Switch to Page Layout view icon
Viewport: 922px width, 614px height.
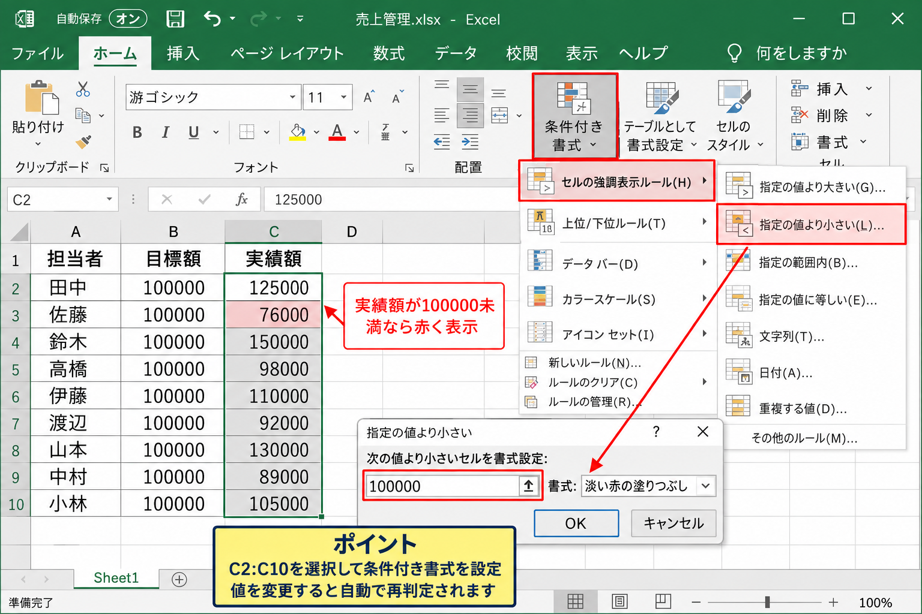coord(619,601)
